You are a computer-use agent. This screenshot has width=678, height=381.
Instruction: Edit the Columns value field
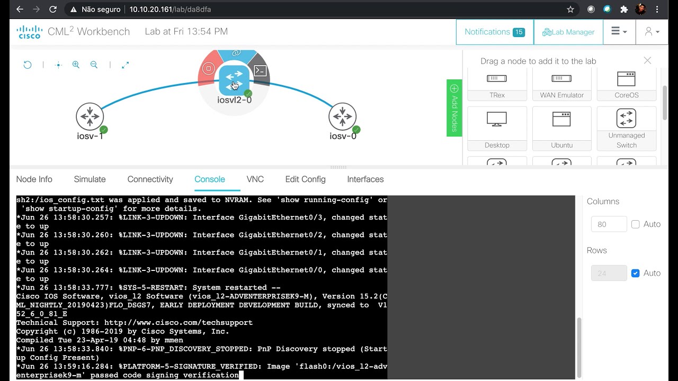point(609,224)
